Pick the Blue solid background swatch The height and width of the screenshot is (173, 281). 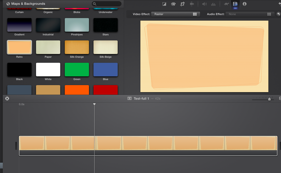coord(106,70)
